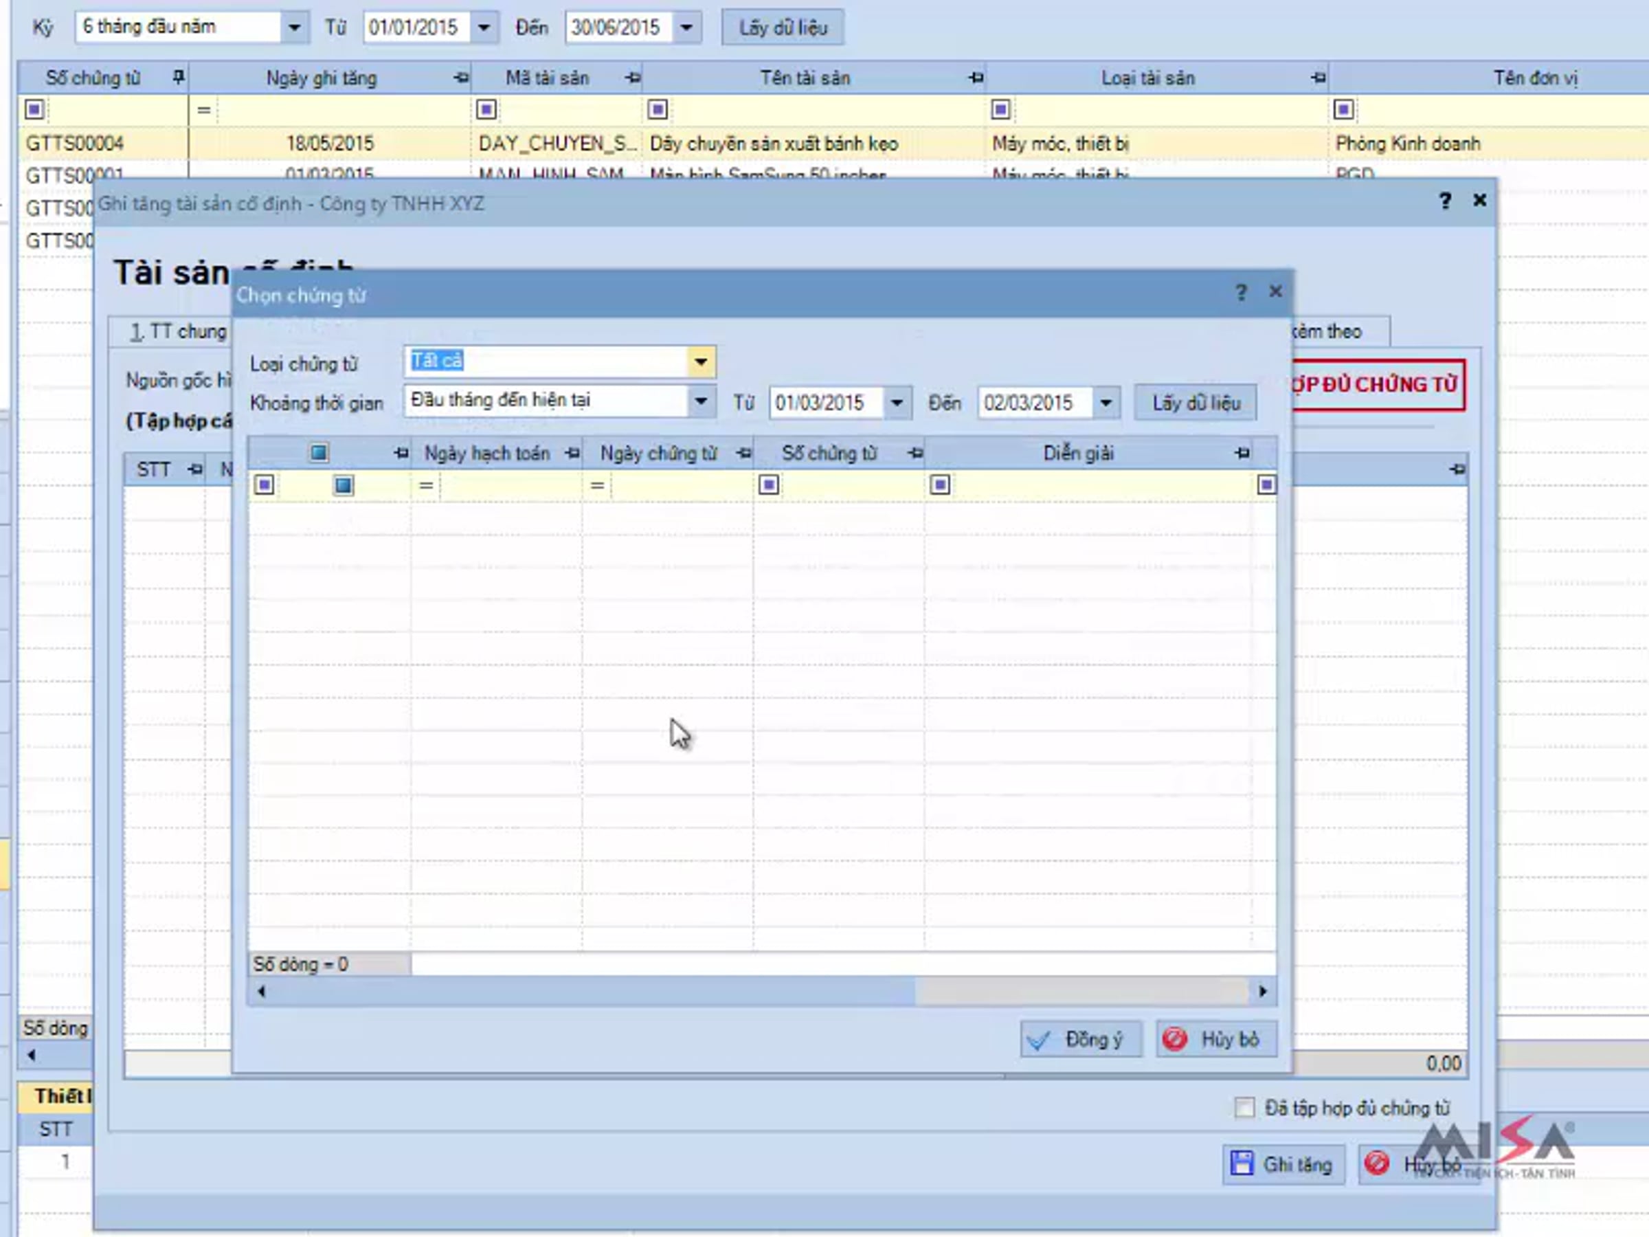The image size is (1649, 1237).
Task: Open filter operator for Tên đơn vị column
Action: [x=1343, y=109]
